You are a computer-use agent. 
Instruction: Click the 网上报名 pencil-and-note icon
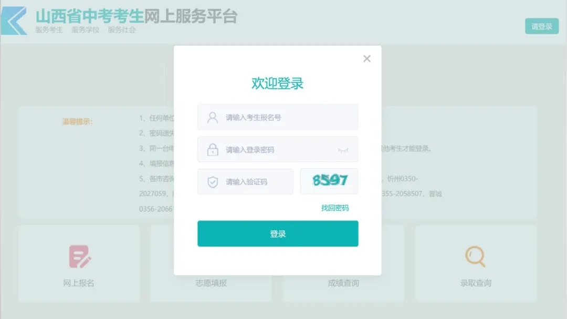(x=80, y=256)
